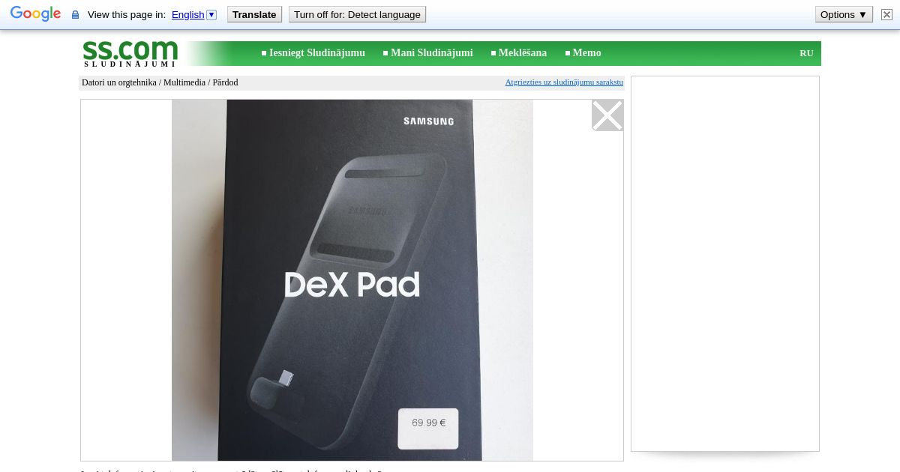This screenshot has height=472, width=900.
Task: Click Multimedia breadcrumb link
Action: tap(184, 82)
